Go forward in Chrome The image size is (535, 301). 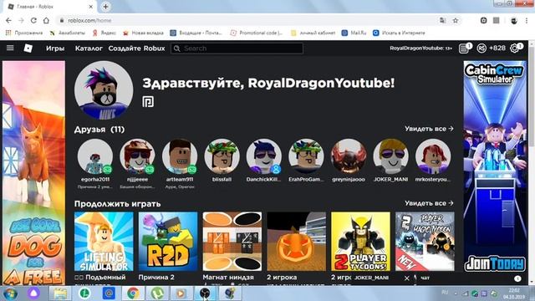click(21, 20)
